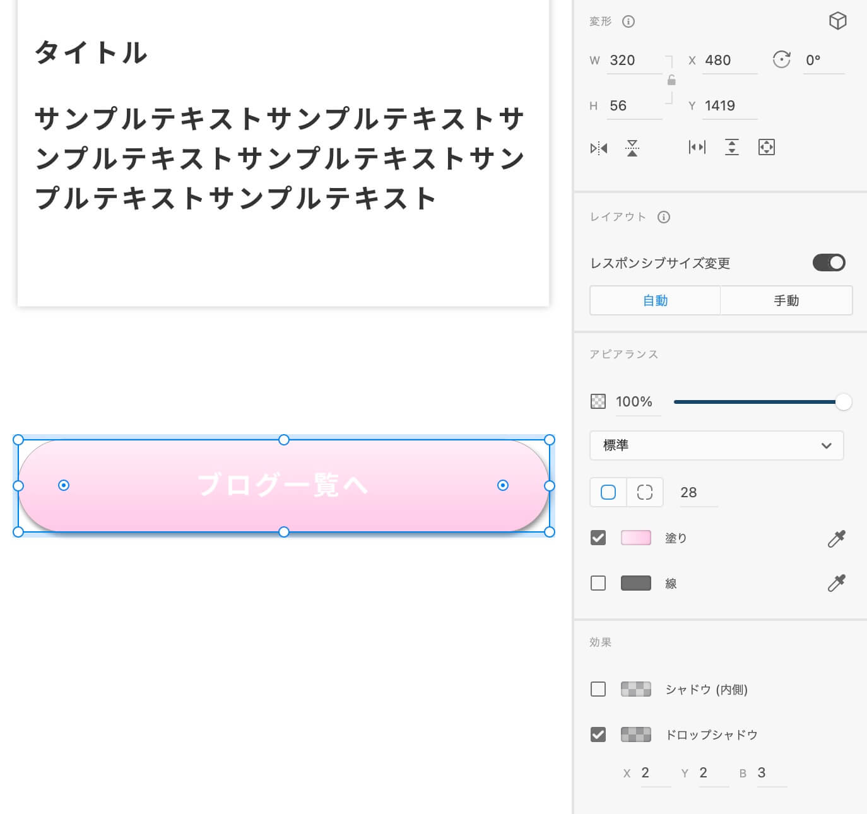Click the サンプルテキスト paragraph on canvas

(x=280, y=158)
